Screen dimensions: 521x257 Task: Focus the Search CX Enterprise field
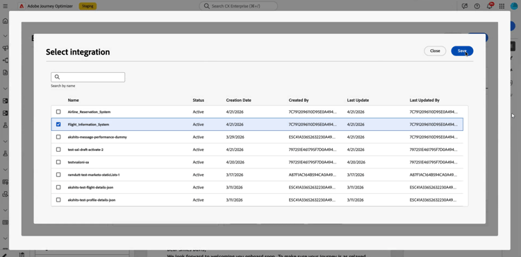pyautogui.click(x=238, y=6)
